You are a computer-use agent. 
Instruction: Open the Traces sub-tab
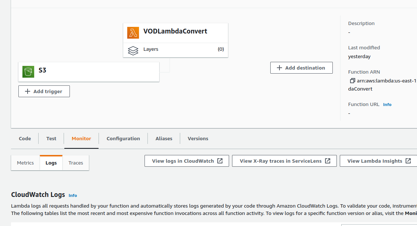pos(76,163)
